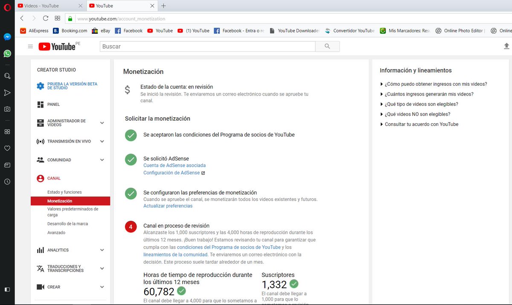
Task: Open condiciones del Programa de socios link
Action: [229, 247]
